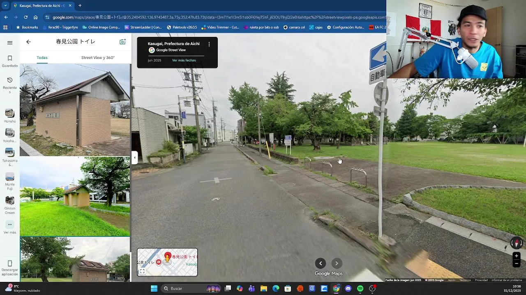Open the Bookmarks folder in bookmarks bar
This screenshot has width=526, height=295.
click(27, 27)
